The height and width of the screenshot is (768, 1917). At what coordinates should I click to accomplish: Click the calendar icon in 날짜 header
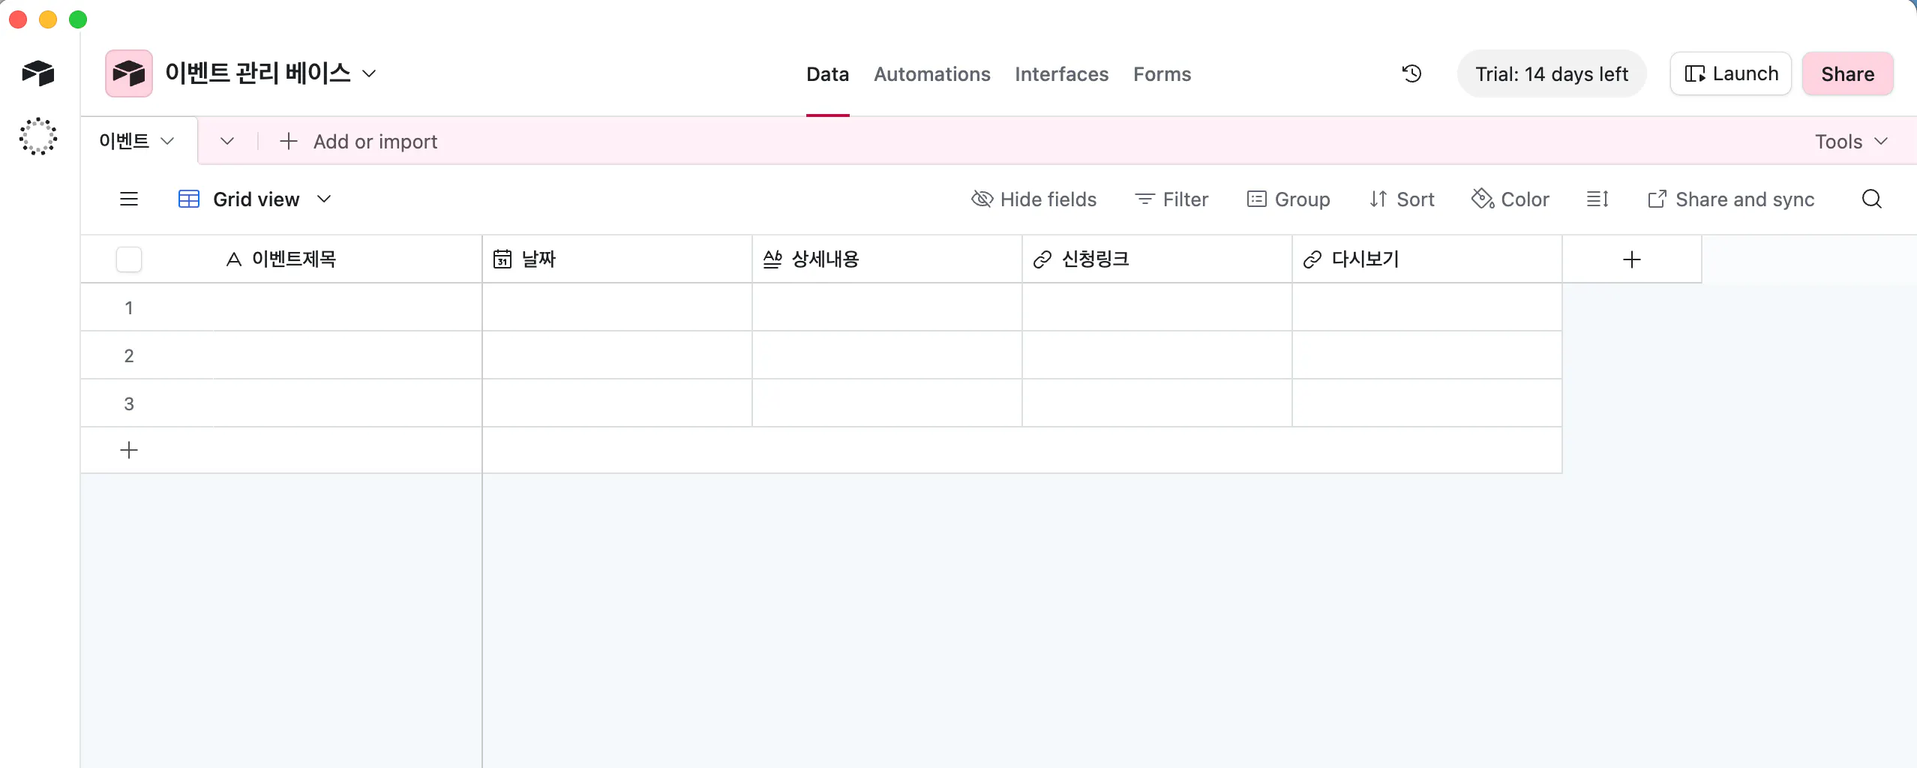(x=502, y=259)
